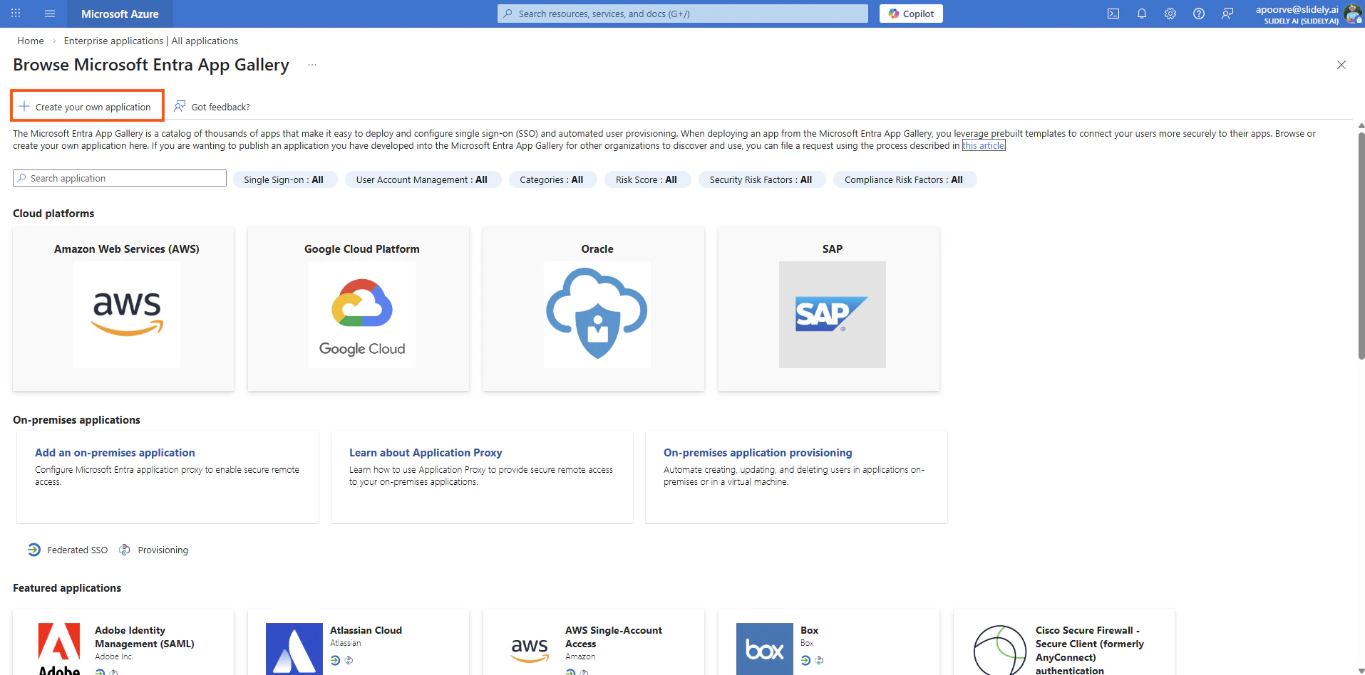Select Amazon Web Services (AWS) tile

click(123, 309)
